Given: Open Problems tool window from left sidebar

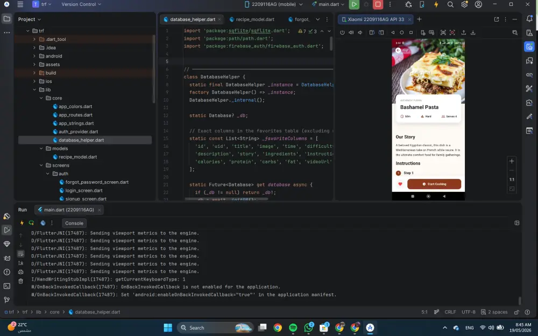Looking at the screenshot, I should [x=6, y=272].
